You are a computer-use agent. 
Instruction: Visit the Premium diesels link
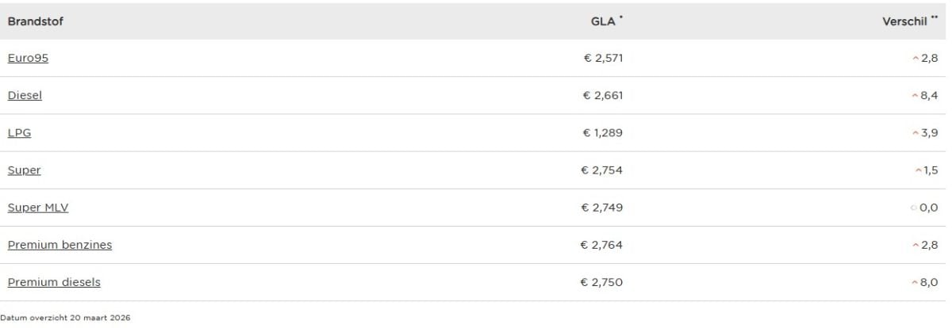54,282
